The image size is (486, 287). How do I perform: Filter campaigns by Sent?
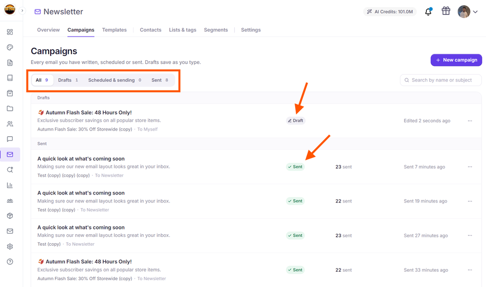tap(160, 80)
